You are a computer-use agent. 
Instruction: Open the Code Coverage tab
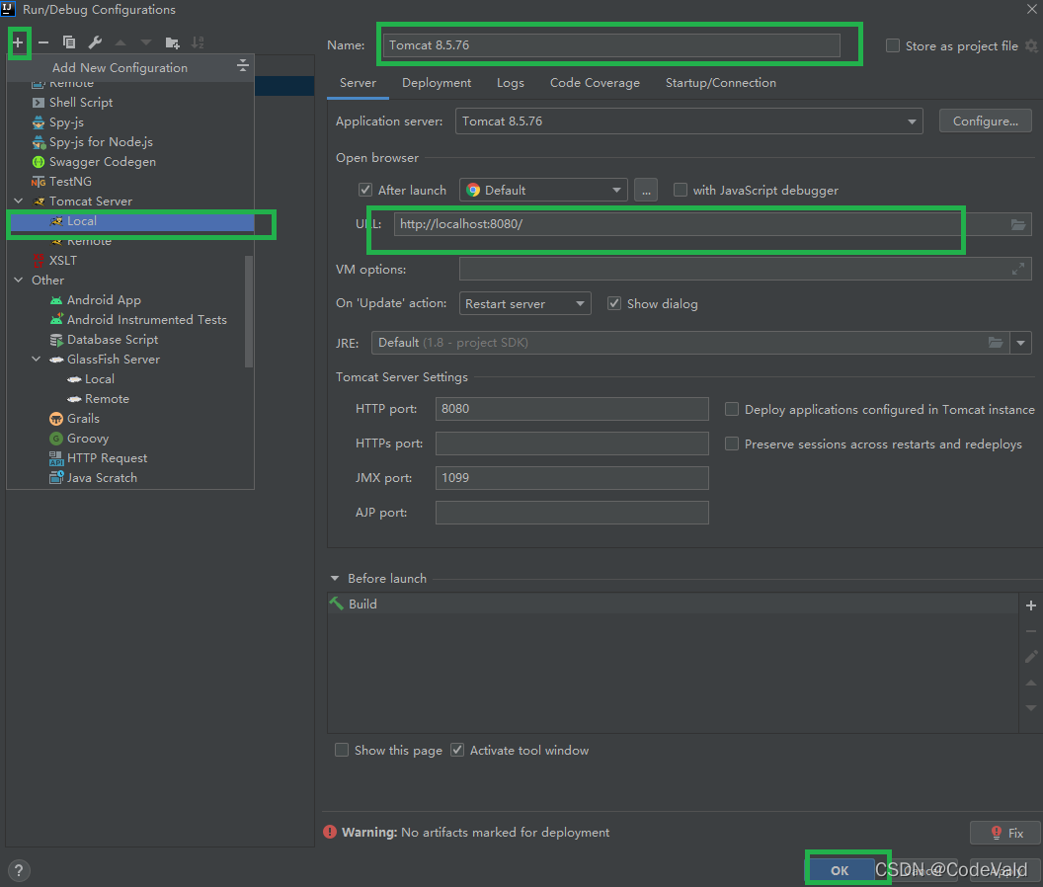pyautogui.click(x=595, y=83)
